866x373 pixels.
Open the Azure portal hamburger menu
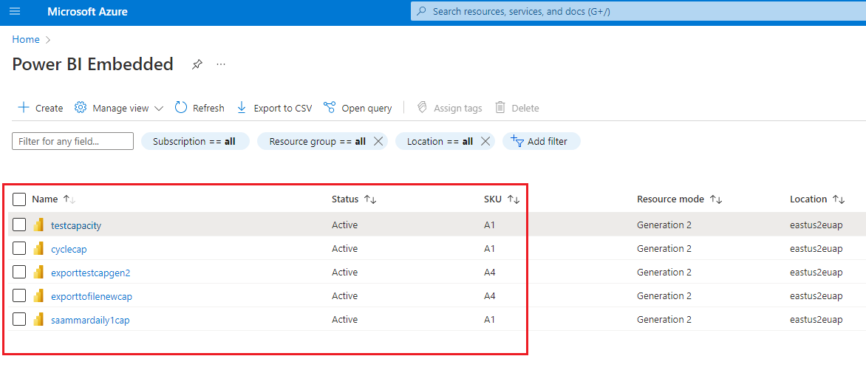pos(15,12)
